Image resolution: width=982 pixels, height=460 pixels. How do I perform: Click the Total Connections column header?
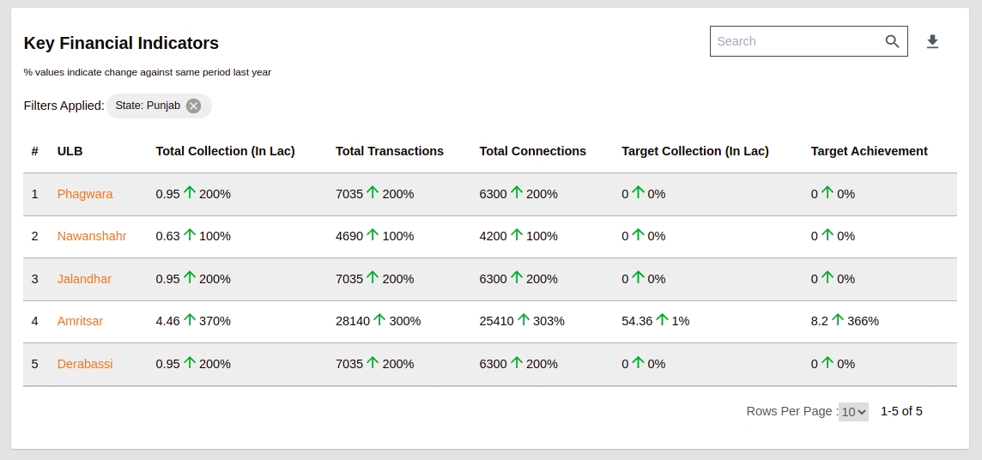(x=532, y=151)
